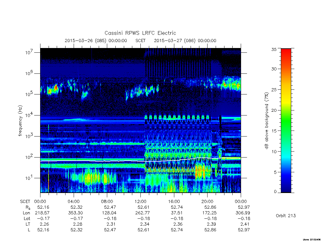Click the 10^2 frequency tick label
The height and width of the screenshot is (241, 321).
pos(29,157)
